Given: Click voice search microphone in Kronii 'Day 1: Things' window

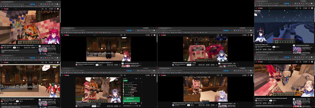Looking at the screenshot, I should (222, 35).
